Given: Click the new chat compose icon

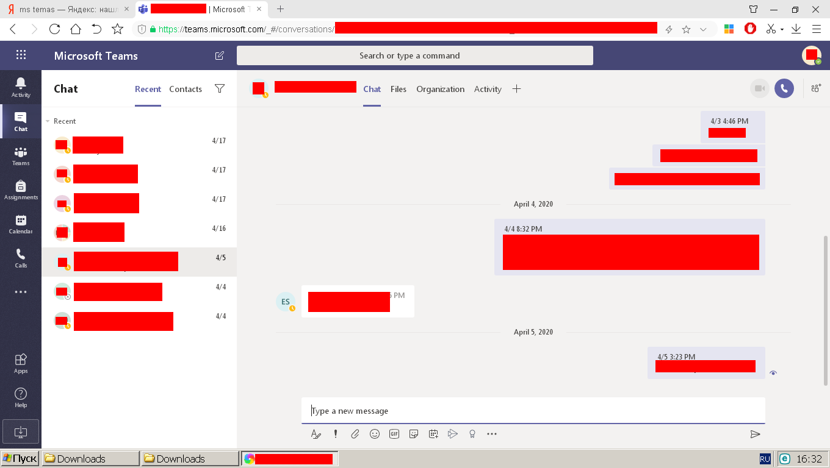Looking at the screenshot, I should click(219, 55).
